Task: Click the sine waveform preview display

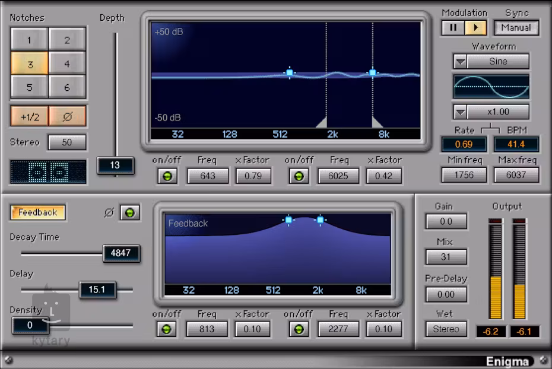Action: 491,87
